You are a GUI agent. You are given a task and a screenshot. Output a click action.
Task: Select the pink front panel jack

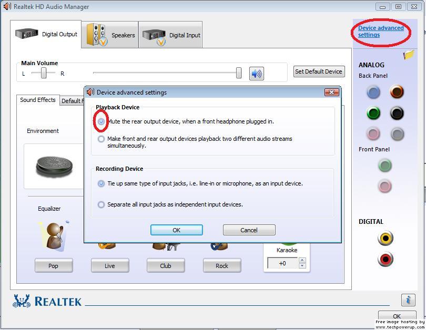(x=385, y=186)
